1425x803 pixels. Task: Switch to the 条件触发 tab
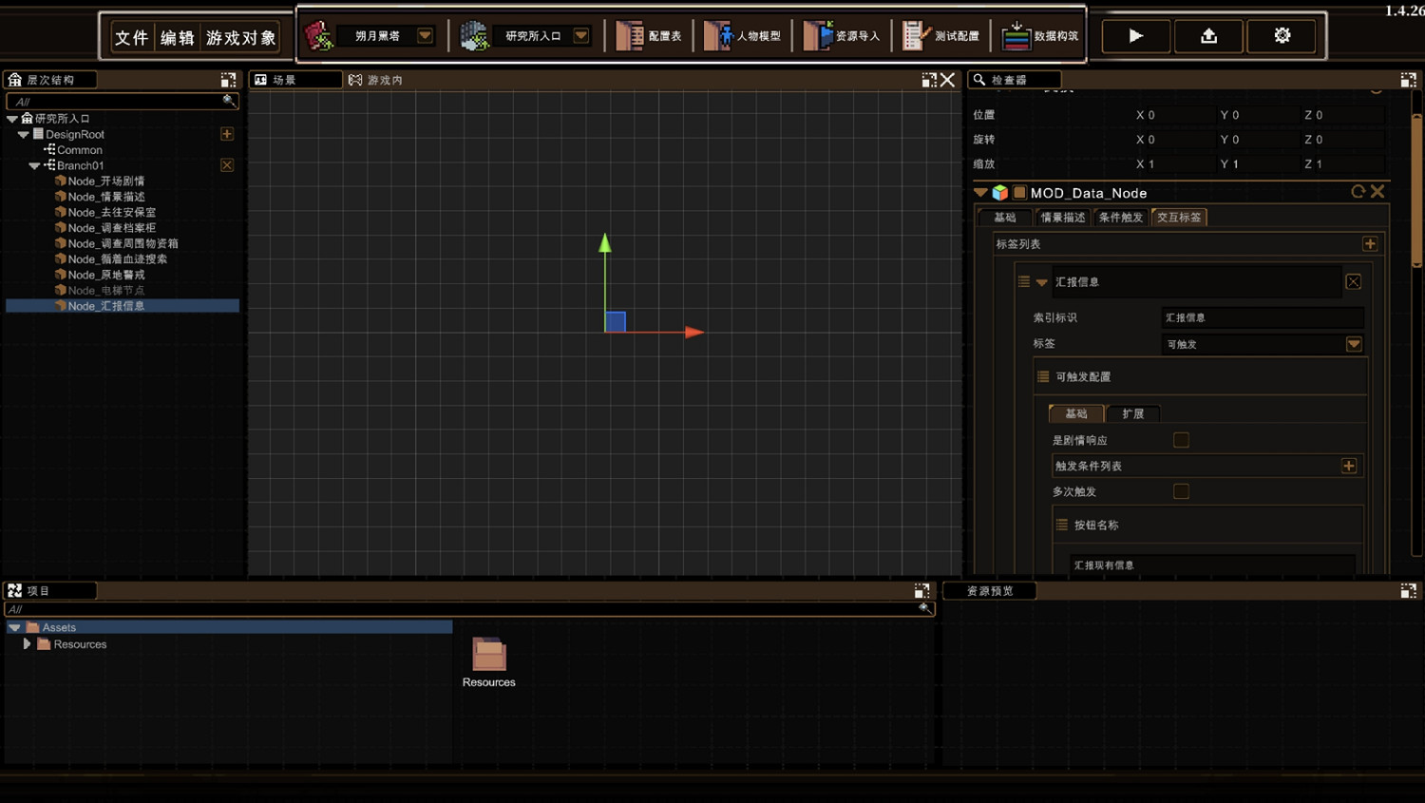[1120, 218]
